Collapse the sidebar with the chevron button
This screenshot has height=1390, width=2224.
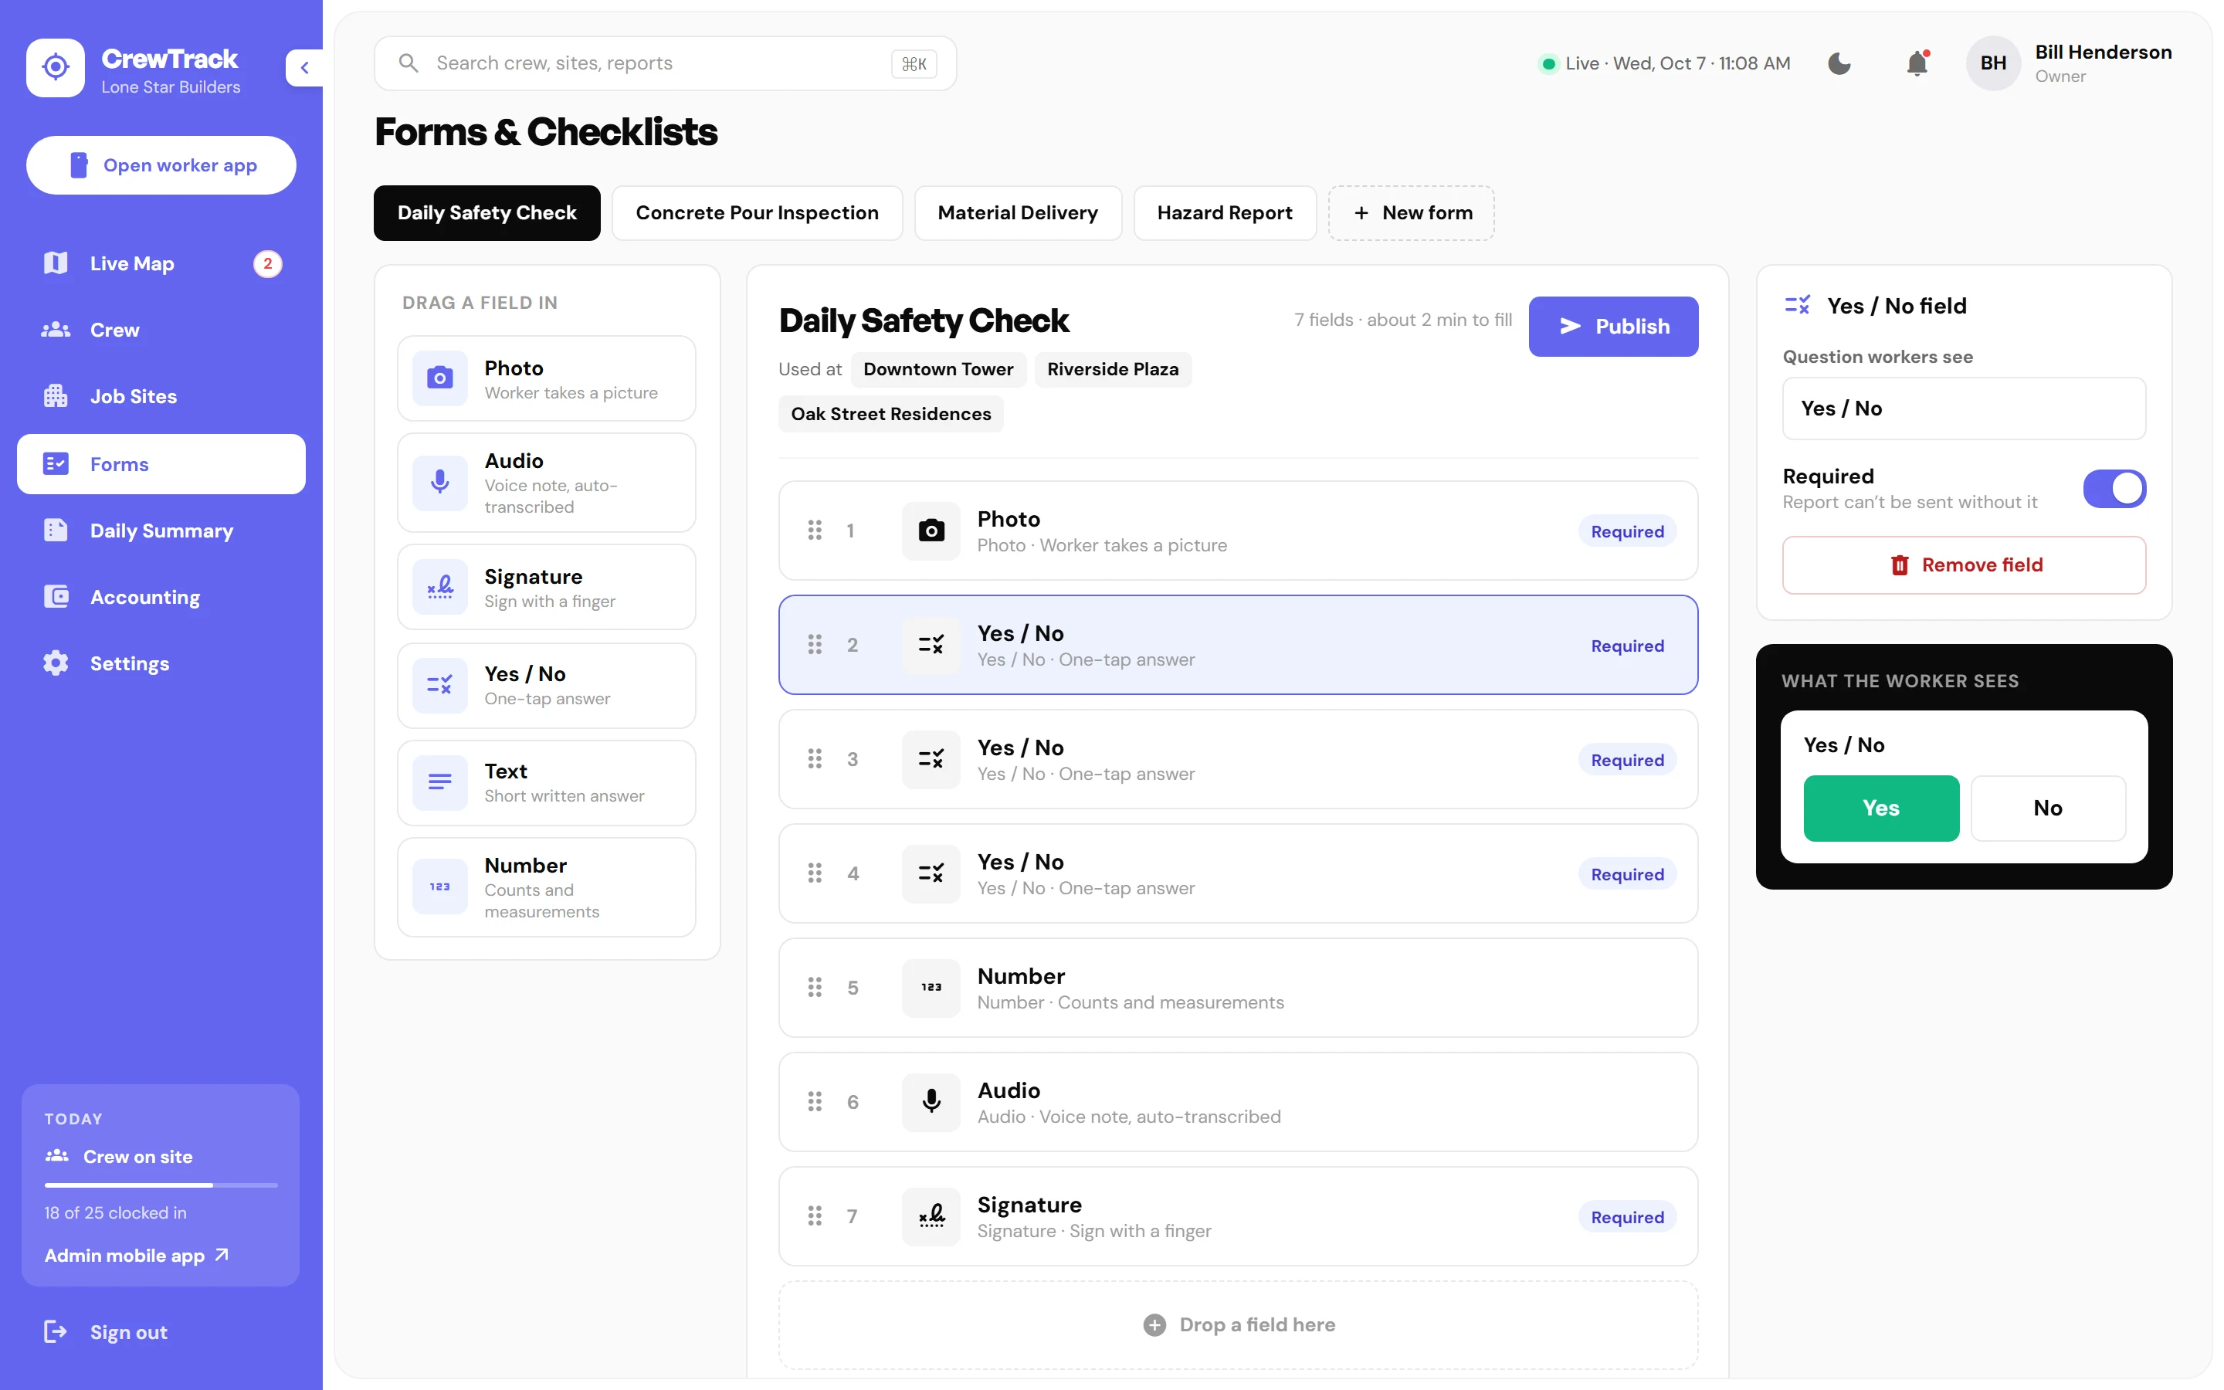click(x=304, y=67)
